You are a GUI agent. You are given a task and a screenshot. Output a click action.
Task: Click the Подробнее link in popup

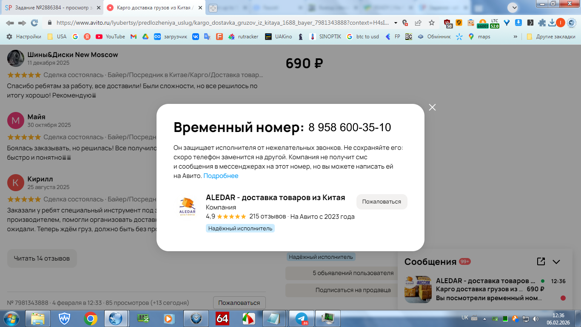[221, 176]
